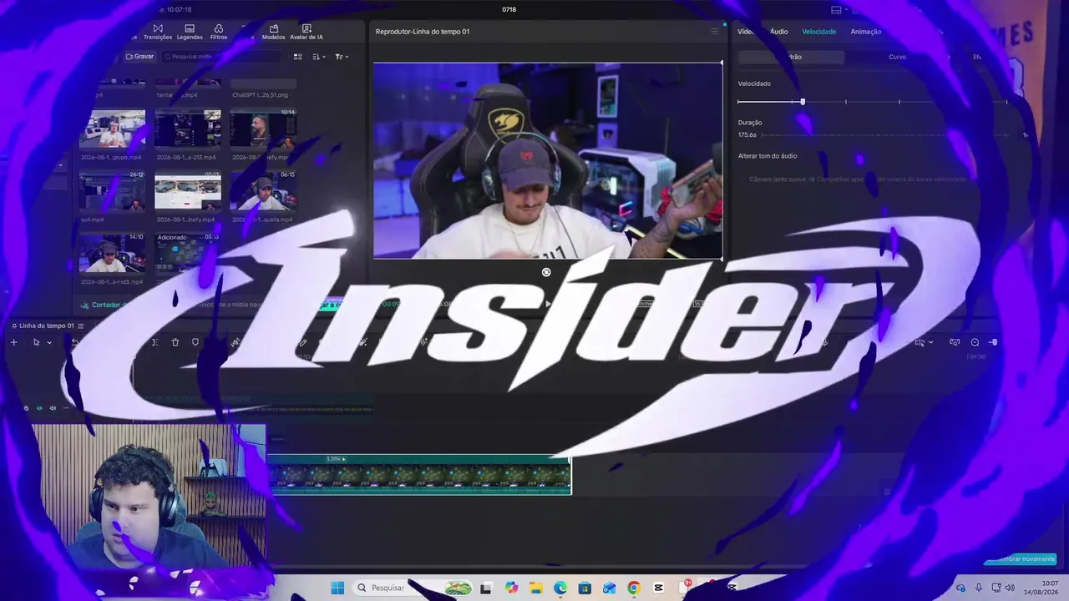Viewport: 1069px width, 601px height.
Task: Mute the main video track audio
Action: (53, 408)
